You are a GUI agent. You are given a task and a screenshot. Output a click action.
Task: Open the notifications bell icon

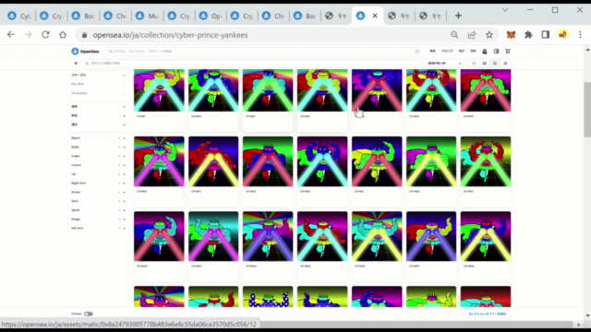[485, 52]
